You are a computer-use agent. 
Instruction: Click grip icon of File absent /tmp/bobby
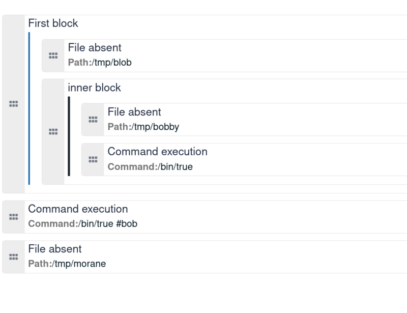[93, 120]
